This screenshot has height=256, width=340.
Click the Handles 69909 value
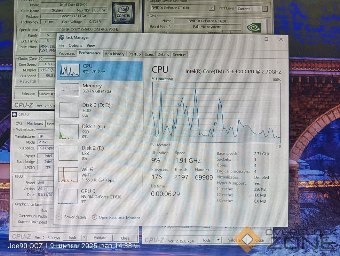(204, 178)
